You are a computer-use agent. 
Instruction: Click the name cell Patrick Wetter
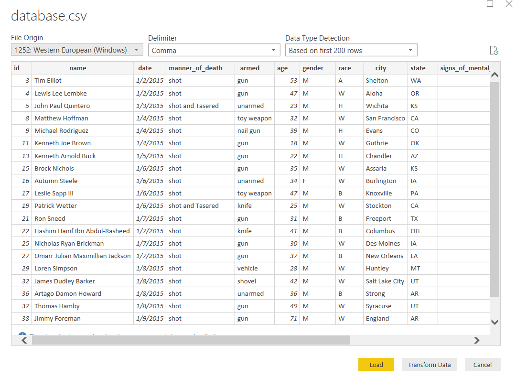pyautogui.click(x=83, y=206)
